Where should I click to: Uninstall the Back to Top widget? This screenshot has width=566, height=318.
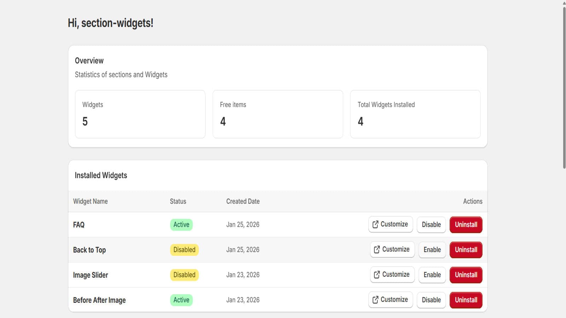[466, 249]
